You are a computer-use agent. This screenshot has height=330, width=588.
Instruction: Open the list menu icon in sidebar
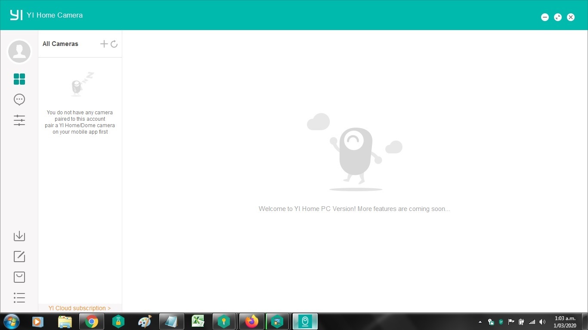pyautogui.click(x=19, y=298)
